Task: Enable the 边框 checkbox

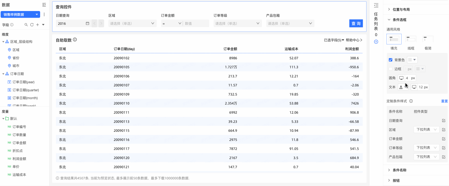Action: click(x=391, y=69)
